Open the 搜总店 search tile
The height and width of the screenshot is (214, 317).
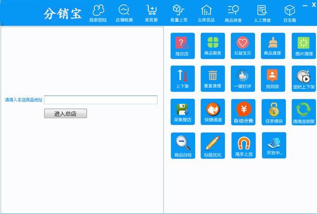coord(182,45)
